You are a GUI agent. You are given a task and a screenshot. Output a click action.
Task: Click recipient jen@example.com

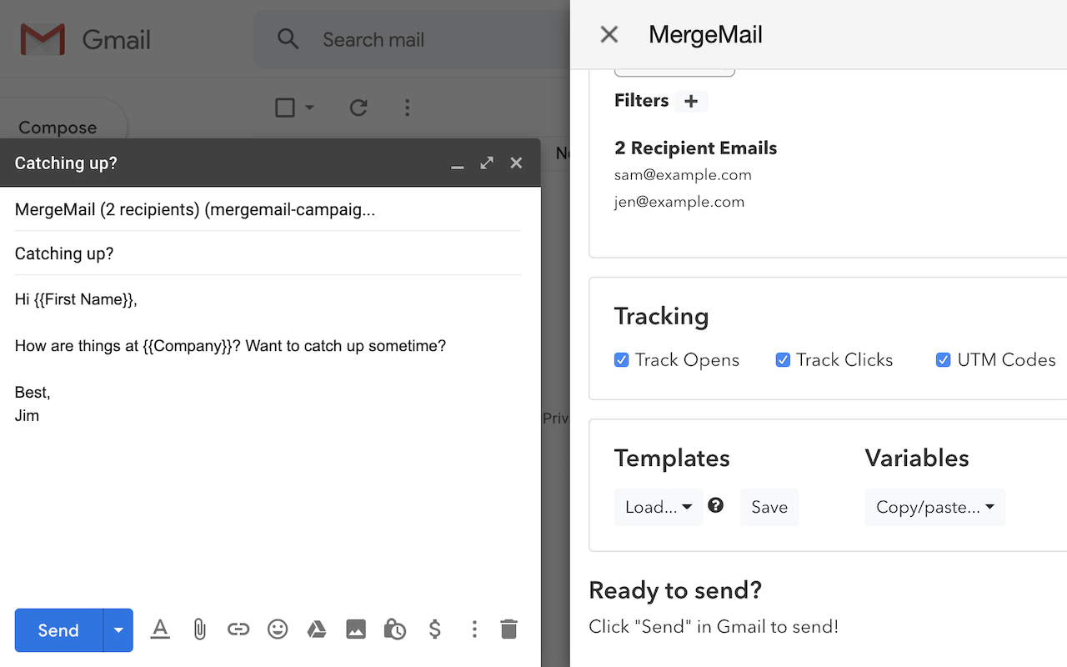click(x=679, y=202)
